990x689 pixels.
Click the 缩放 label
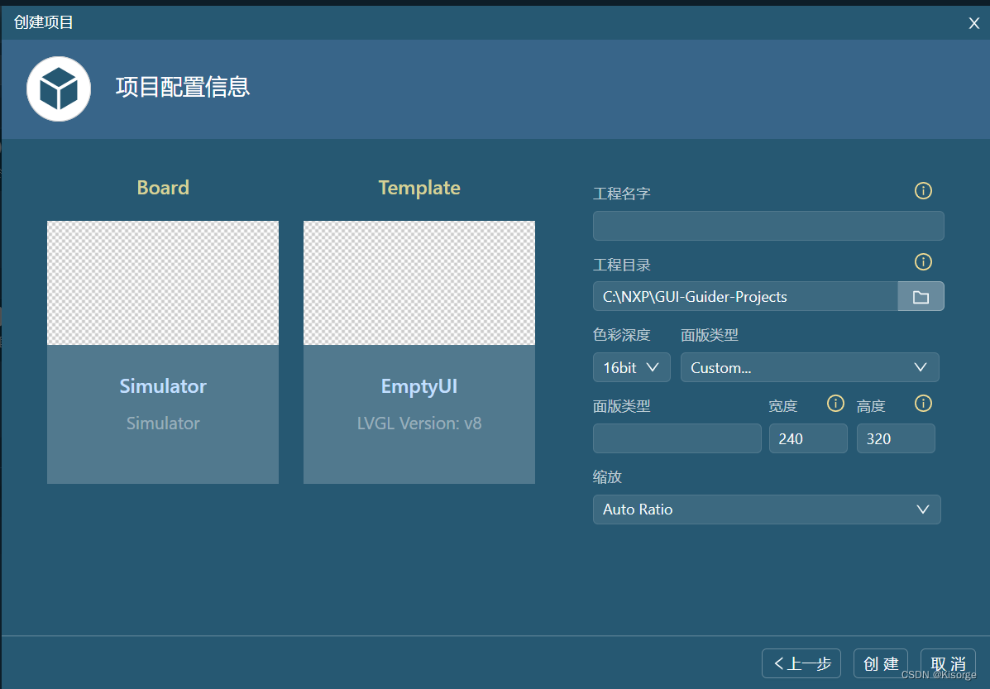pos(607,476)
